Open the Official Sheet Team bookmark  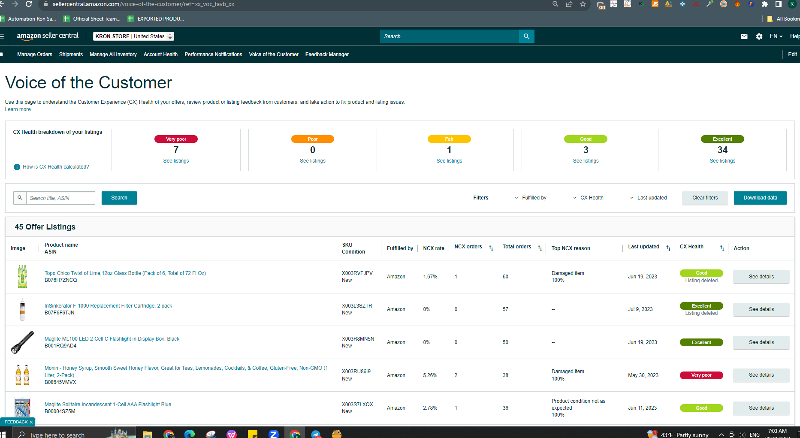(x=92, y=19)
